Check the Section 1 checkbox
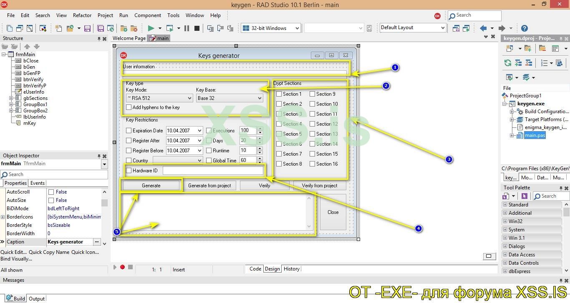Image resolution: width=570 pixels, height=303 pixels. coord(279,94)
